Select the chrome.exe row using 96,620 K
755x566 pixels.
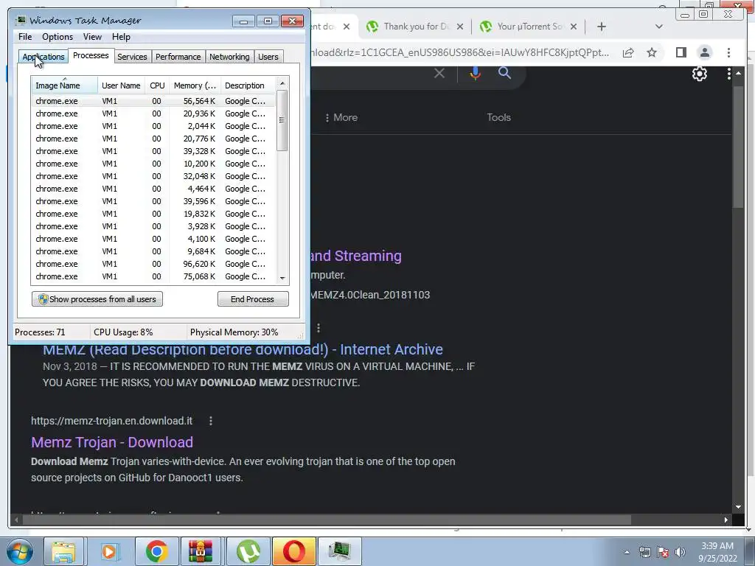click(x=153, y=264)
